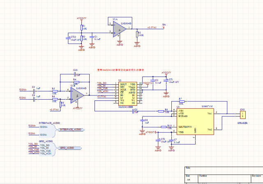Select feedback capacitor C28 symbol
This screenshot has width=263, height=184.
click(x=75, y=74)
